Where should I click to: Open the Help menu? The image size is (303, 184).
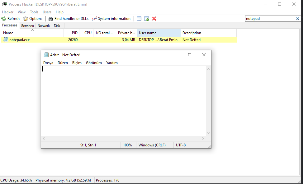point(59,12)
